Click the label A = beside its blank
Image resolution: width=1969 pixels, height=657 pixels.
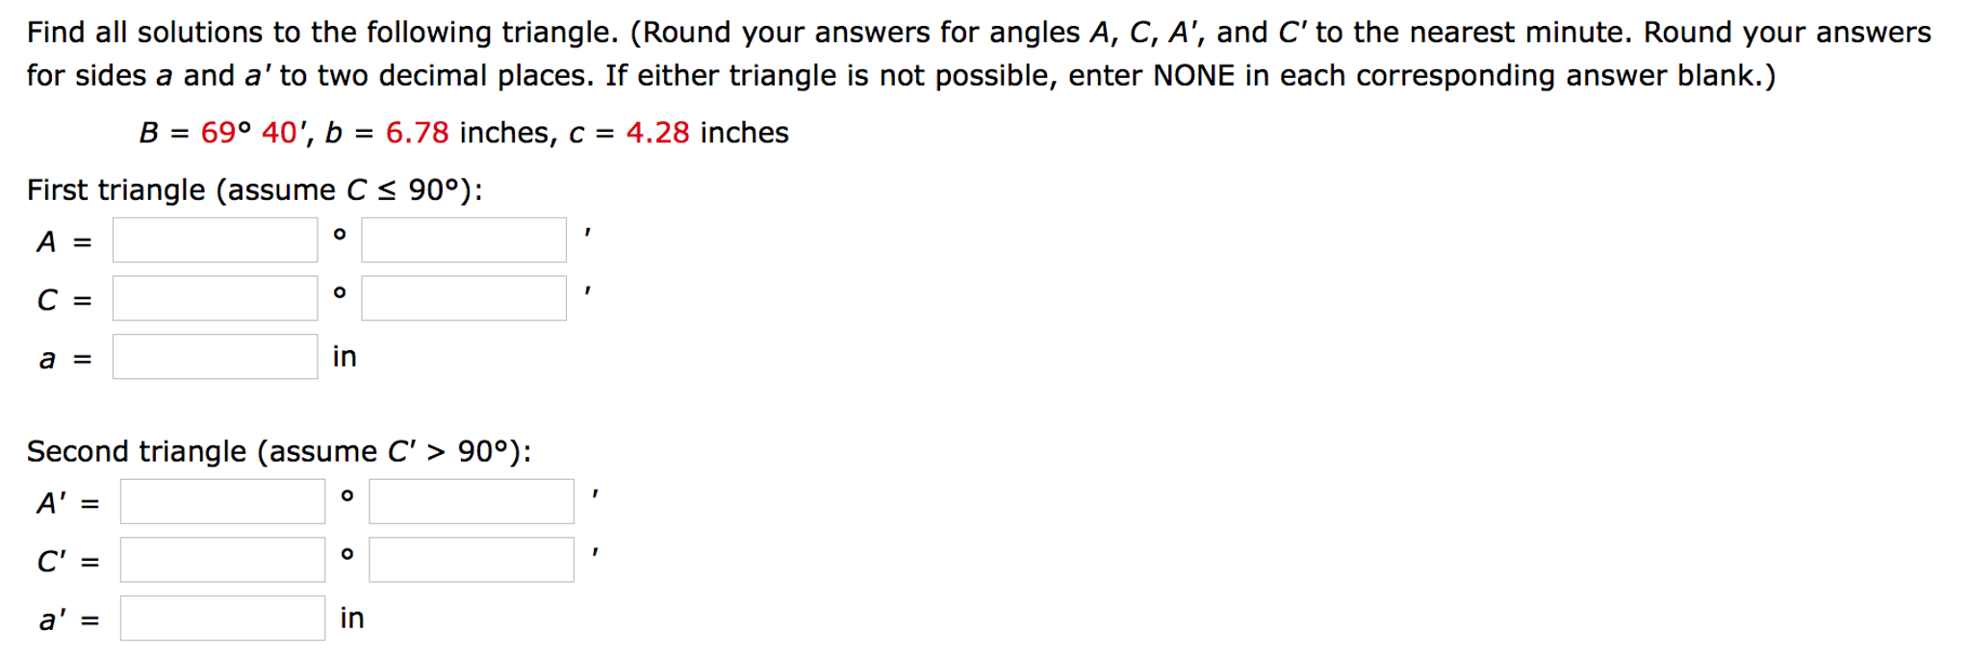point(62,241)
